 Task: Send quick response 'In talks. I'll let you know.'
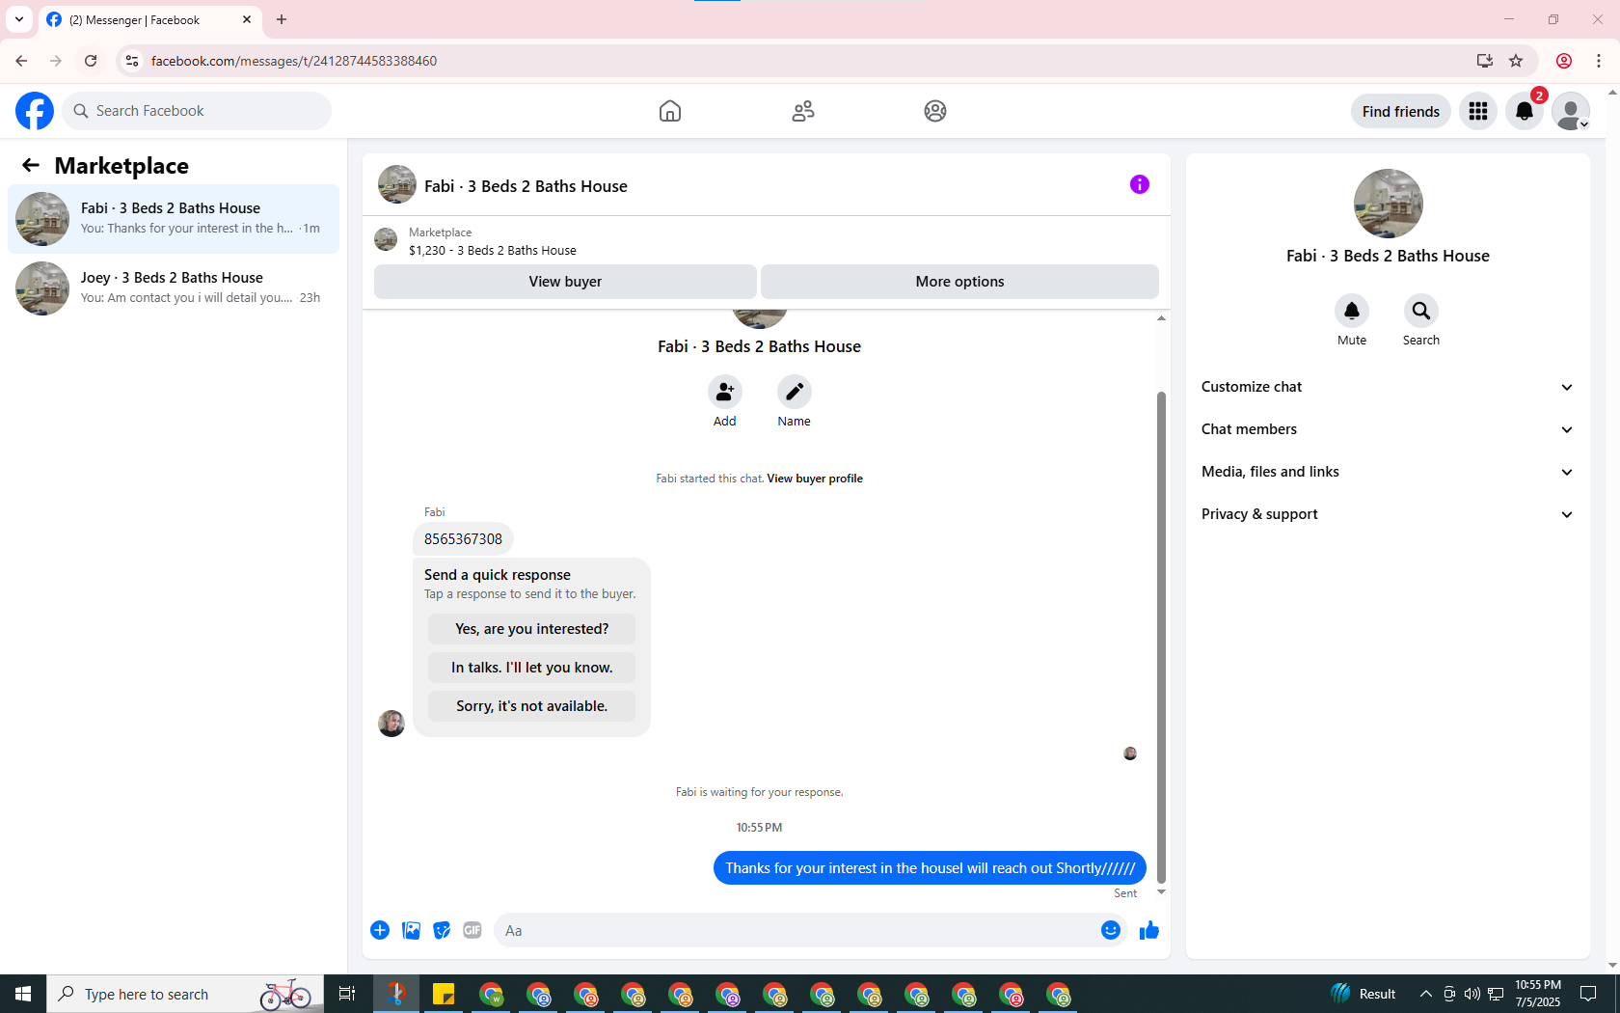(x=531, y=668)
